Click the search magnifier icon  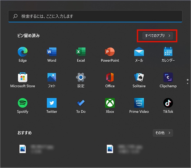pos(15,16)
